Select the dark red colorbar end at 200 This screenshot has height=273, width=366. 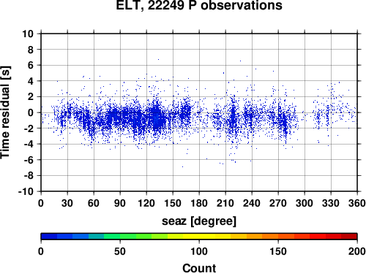[349, 237]
